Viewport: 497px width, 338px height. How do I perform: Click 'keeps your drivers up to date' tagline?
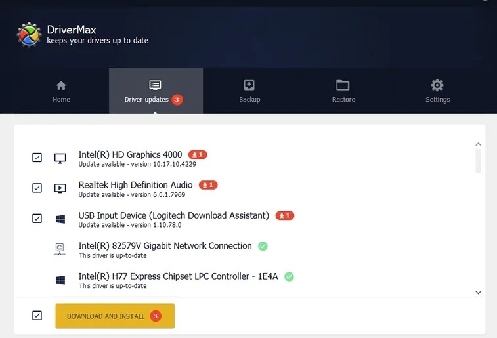click(98, 41)
